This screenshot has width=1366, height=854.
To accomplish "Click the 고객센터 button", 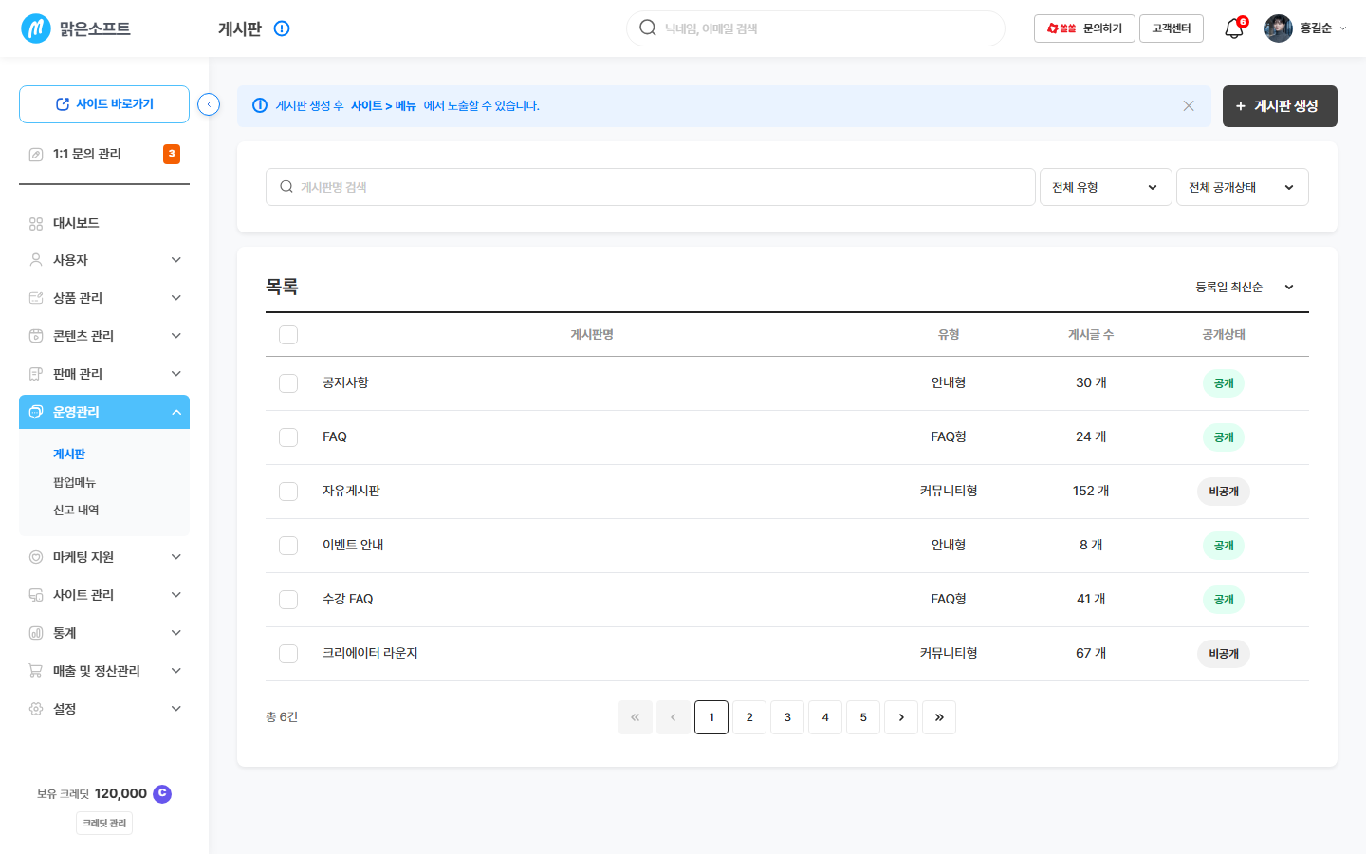I will pos(1172,28).
